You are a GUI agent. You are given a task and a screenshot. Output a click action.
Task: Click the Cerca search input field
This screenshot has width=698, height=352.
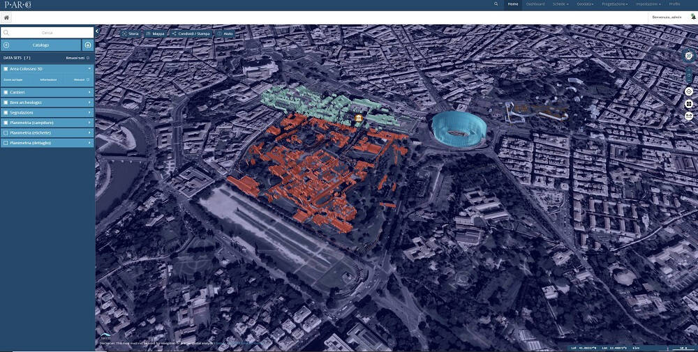click(46, 32)
